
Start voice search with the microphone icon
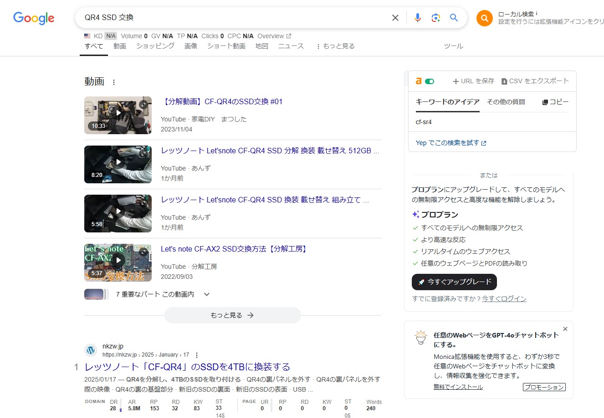418,18
